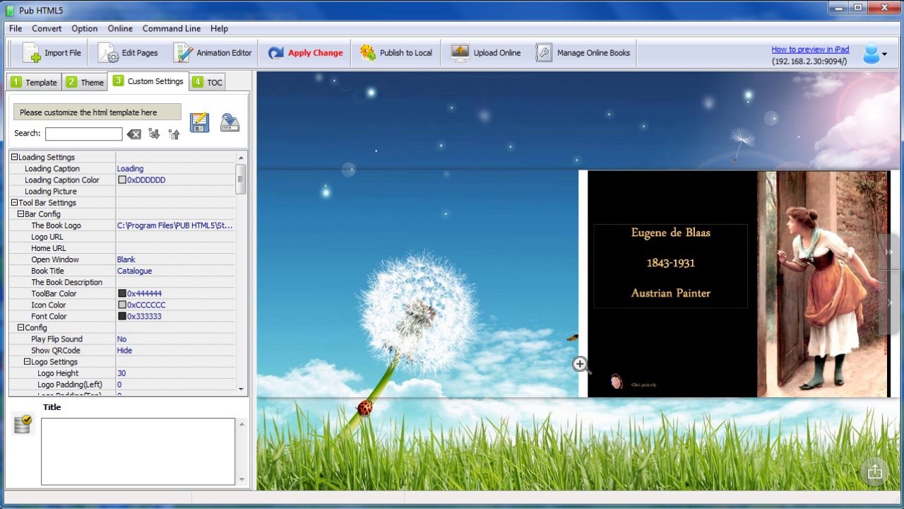Launch the Animation Editor
Viewport: 904px width, 509px height.
[213, 53]
